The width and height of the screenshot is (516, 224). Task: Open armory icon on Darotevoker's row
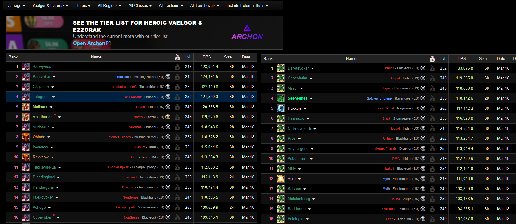click(423, 68)
